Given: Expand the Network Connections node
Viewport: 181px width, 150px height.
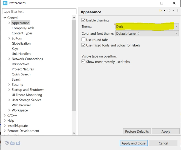Looking at the screenshot, I should (9, 59).
